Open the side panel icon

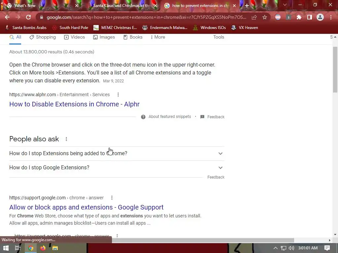[310, 17]
